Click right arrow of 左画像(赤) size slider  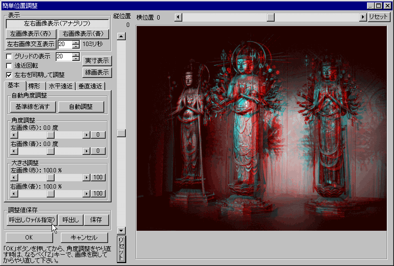(86, 178)
